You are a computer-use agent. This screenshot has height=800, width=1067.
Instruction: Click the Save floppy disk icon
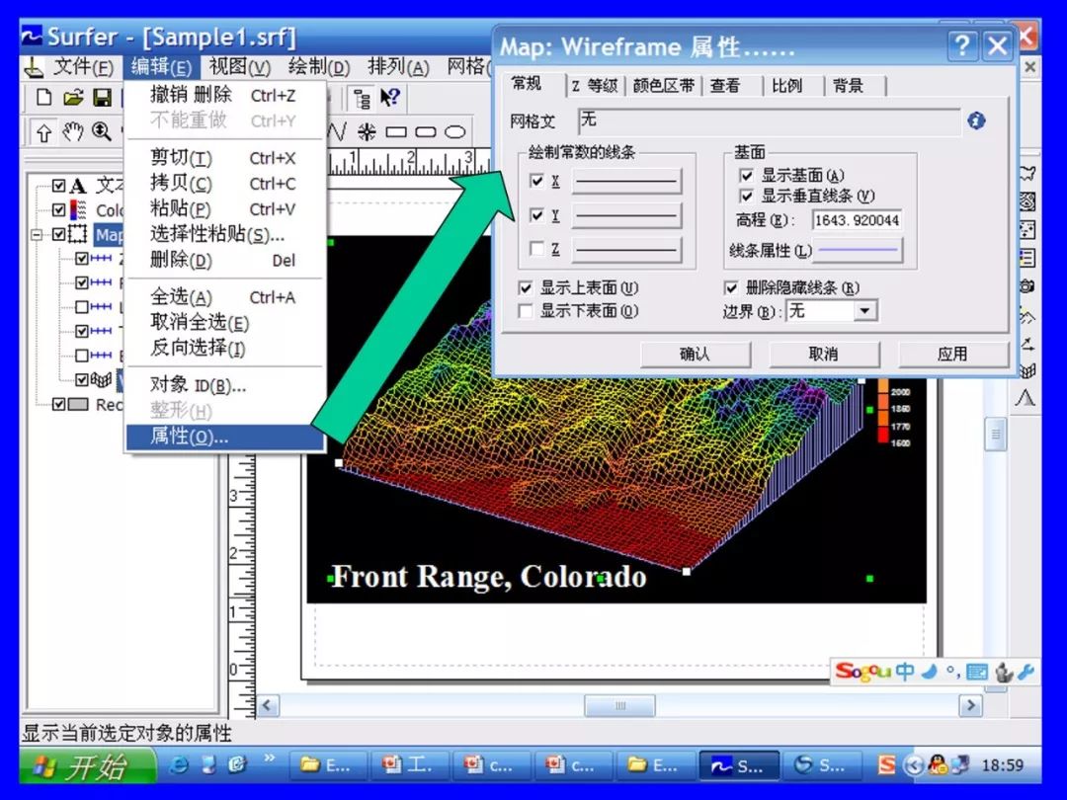(x=102, y=97)
